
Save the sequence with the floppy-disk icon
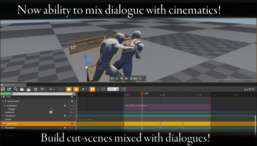[3, 89]
